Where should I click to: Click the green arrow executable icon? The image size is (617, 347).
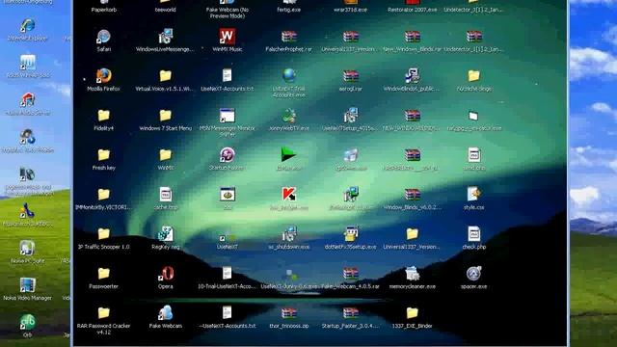click(x=289, y=154)
